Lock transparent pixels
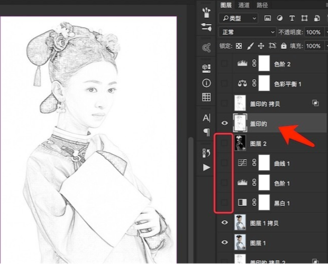The width and height of the screenshot is (328, 264). (239, 46)
